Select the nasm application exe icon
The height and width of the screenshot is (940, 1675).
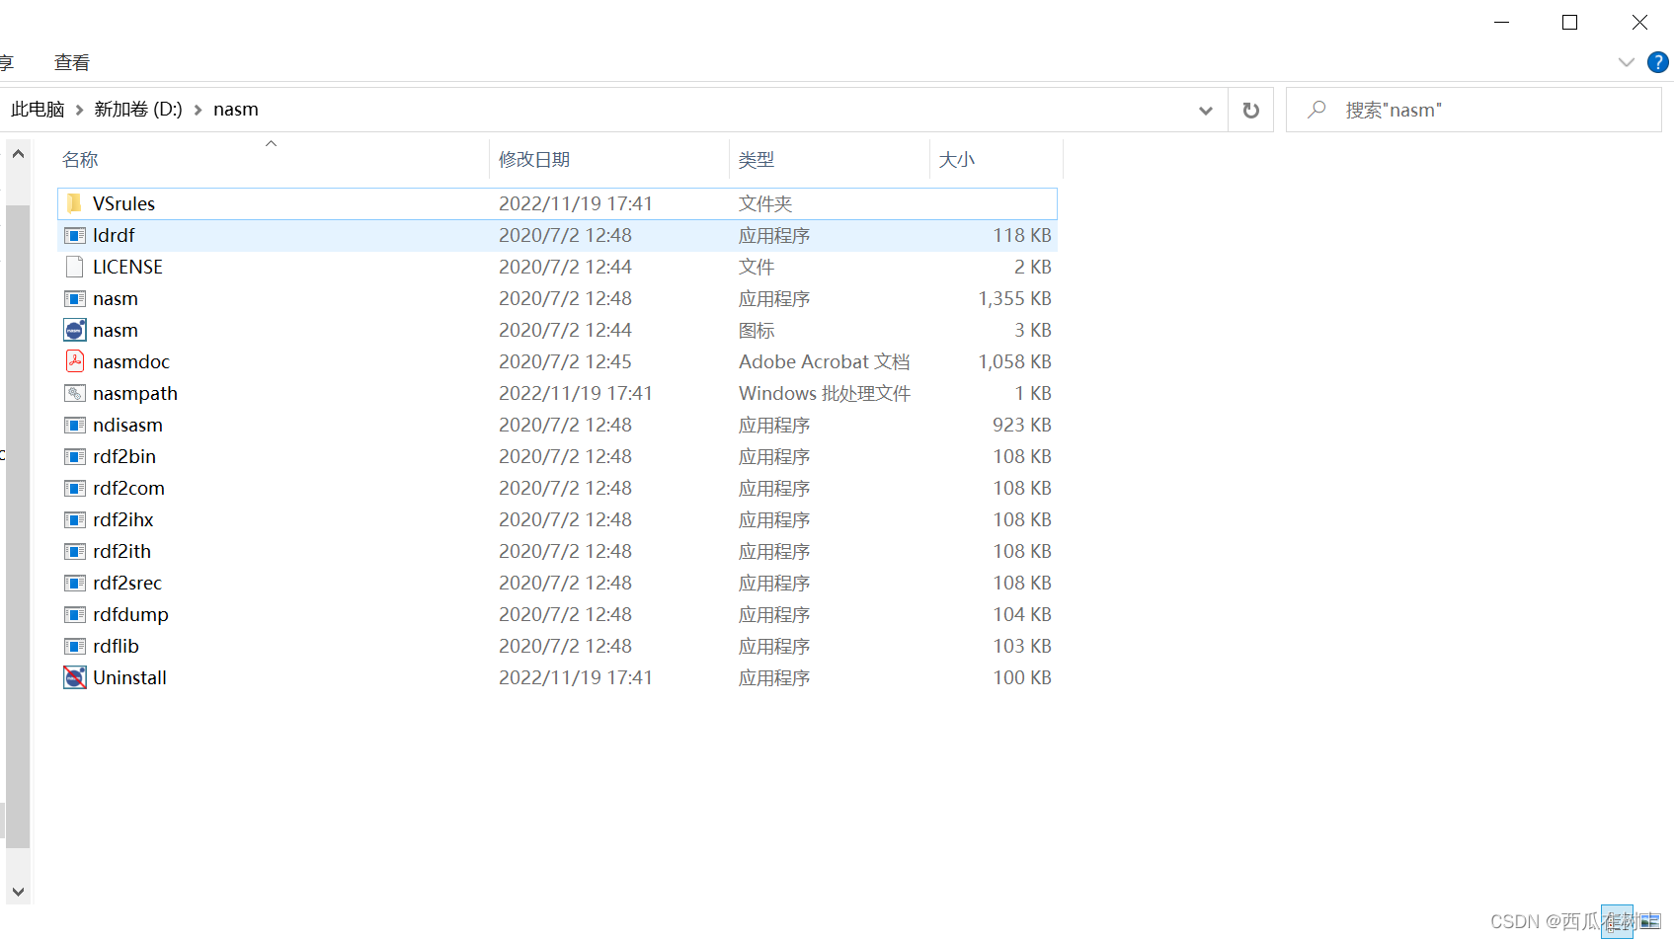[75, 298]
